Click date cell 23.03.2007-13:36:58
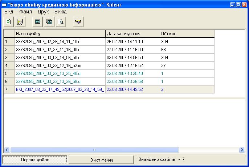The image size is (249, 167). click(132, 82)
